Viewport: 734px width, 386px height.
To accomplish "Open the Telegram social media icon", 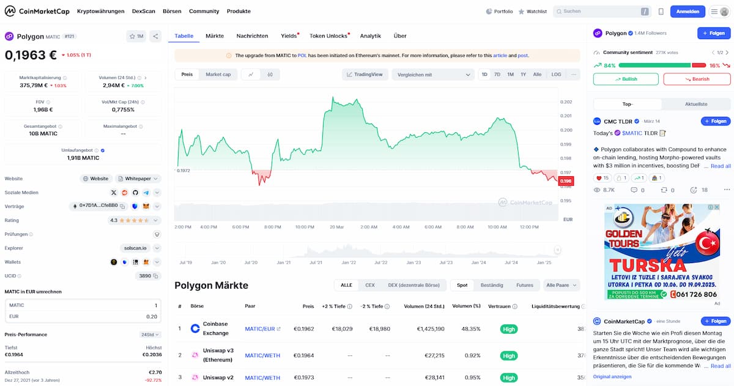I will [x=146, y=193].
